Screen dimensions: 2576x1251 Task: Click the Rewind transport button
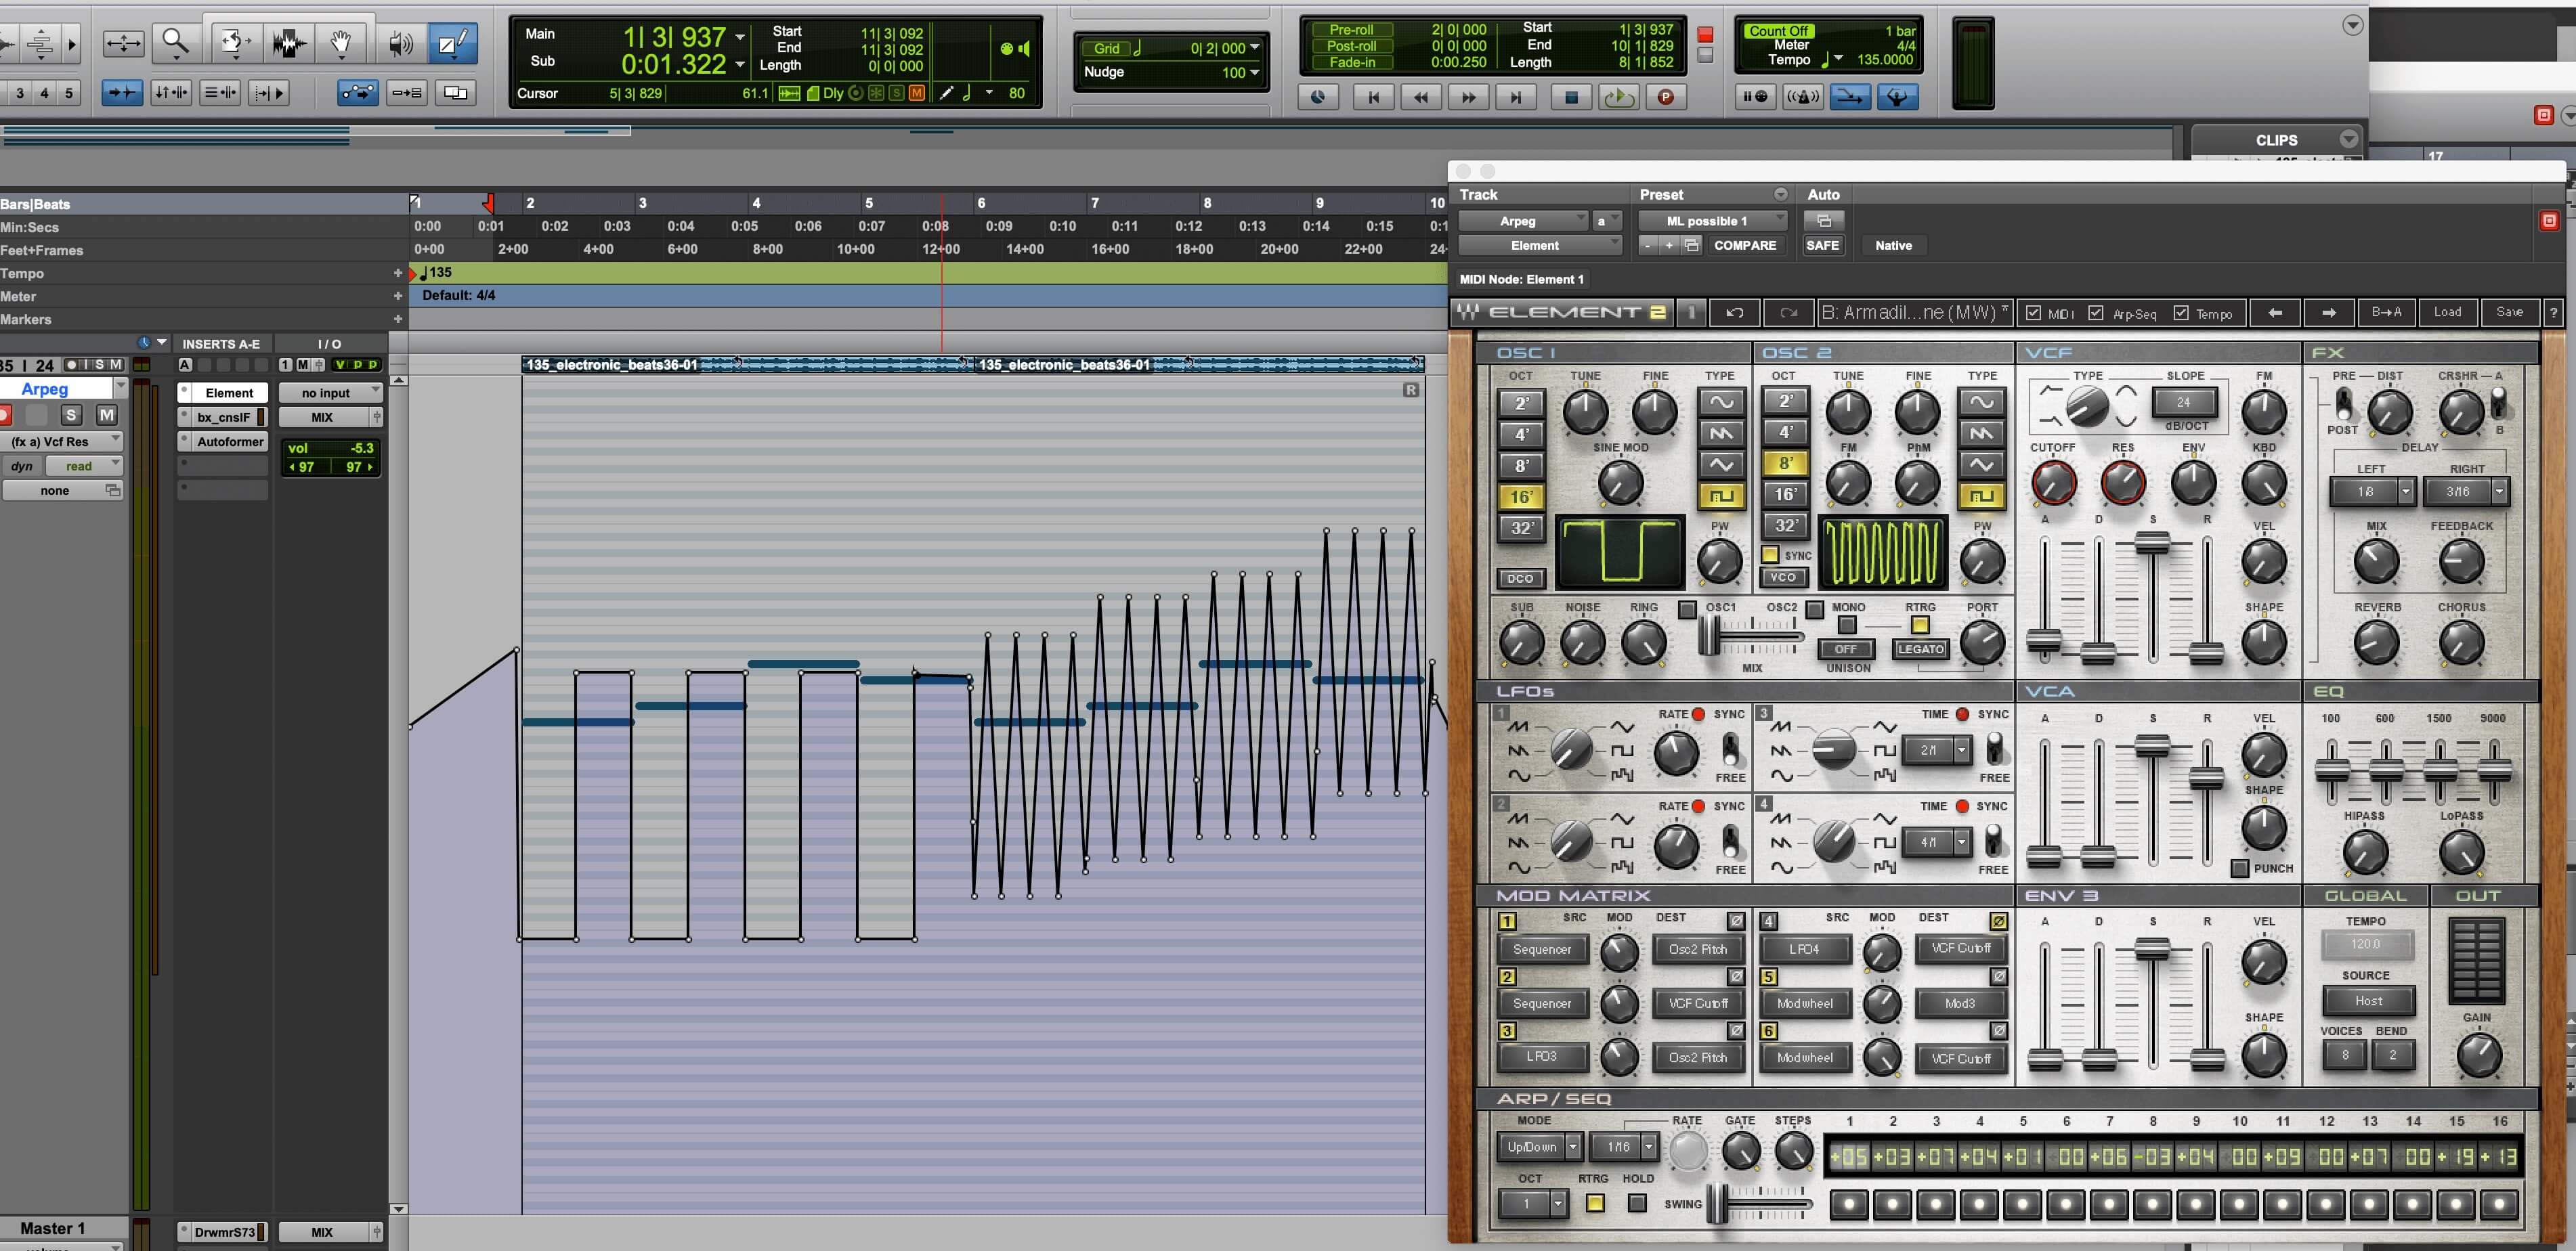tap(1421, 97)
